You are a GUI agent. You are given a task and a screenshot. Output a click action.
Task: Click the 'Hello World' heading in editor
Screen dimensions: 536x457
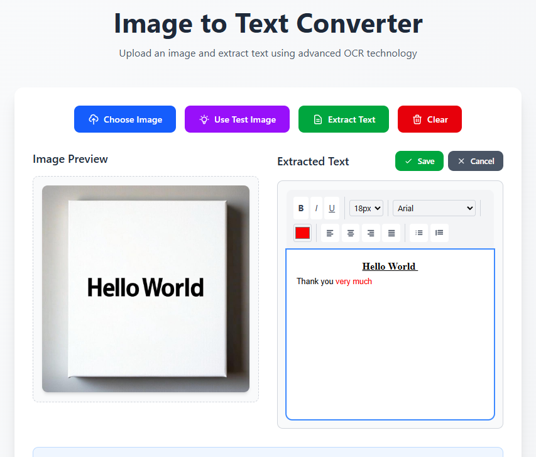(x=390, y=266)
